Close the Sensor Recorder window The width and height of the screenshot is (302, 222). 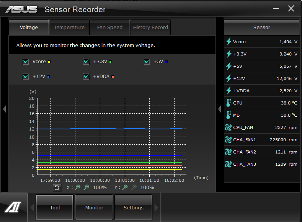(x=291, y=8)
